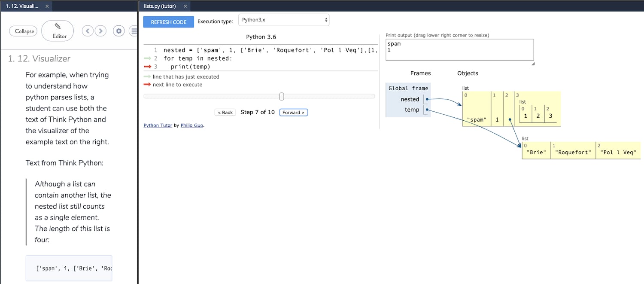
Task: Open the hamburger menu icon
Action: pos(134,31)
